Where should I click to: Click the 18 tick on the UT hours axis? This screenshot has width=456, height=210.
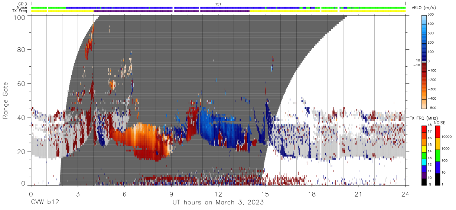pos(312,194)
